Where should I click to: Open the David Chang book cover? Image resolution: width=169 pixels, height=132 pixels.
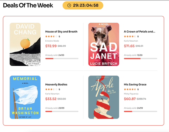pyautogui.click(x=25, y=44)
